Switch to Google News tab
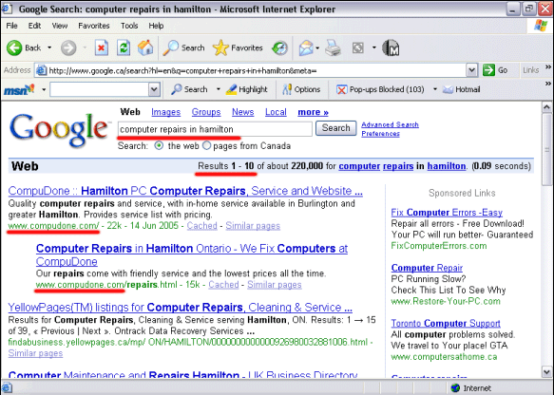This screenshot has width=554, height=395. (242, 112)
